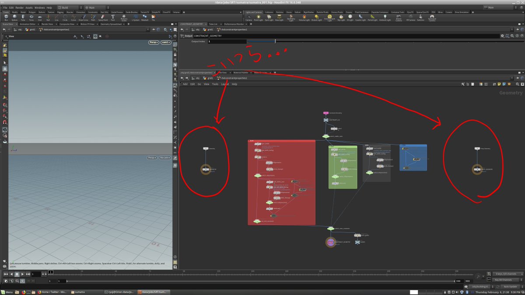Click the play forward button in the playbar
This screenshot has height=295, width=525.
point(22,274)
